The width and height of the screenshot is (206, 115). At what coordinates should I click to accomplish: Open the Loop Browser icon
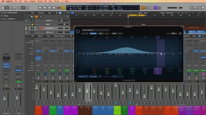click(199, 8)
